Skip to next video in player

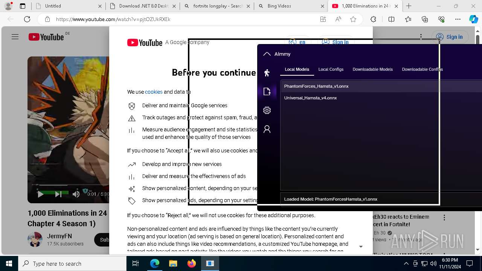tap(58, 194)
